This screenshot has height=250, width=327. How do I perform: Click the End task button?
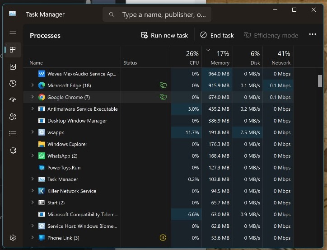click(217, 35)
